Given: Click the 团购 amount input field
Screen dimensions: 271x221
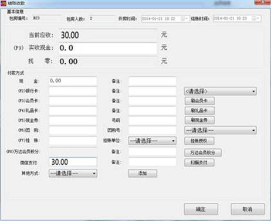Looking at the screenshot, I should (x=73, y=130).
